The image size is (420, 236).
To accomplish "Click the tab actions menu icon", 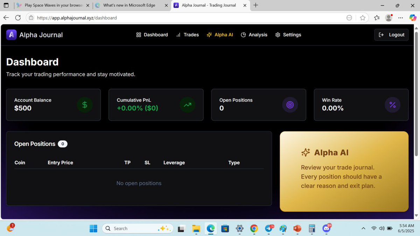I will click(6, 5).
